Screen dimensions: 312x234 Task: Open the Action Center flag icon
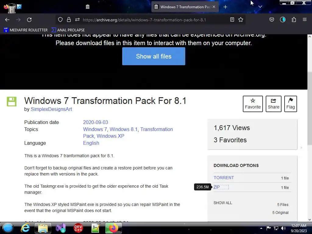(x=268, y=228)
